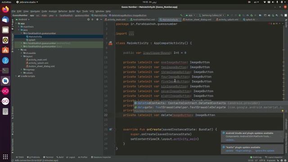Click the Activity gutter icon beside class MainActivity
Image resolution: width=288 pixels, height=162 pixels.
110,43
